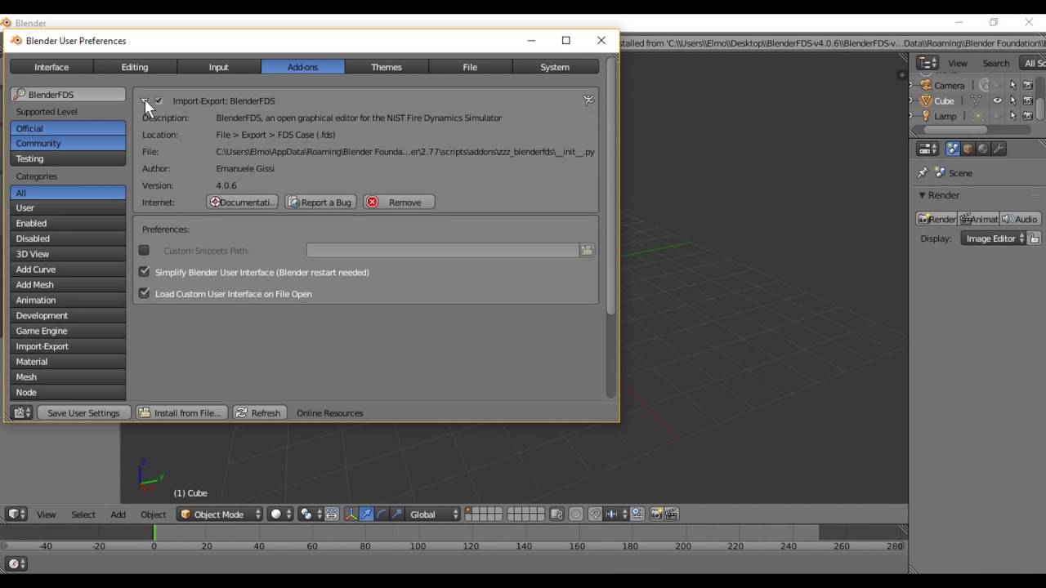
Task: Open the Object Mode dropdown
Action: [x=220, y=514]
